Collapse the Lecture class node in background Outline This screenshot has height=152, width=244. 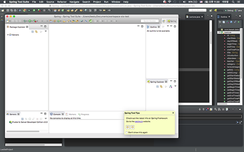219,32
